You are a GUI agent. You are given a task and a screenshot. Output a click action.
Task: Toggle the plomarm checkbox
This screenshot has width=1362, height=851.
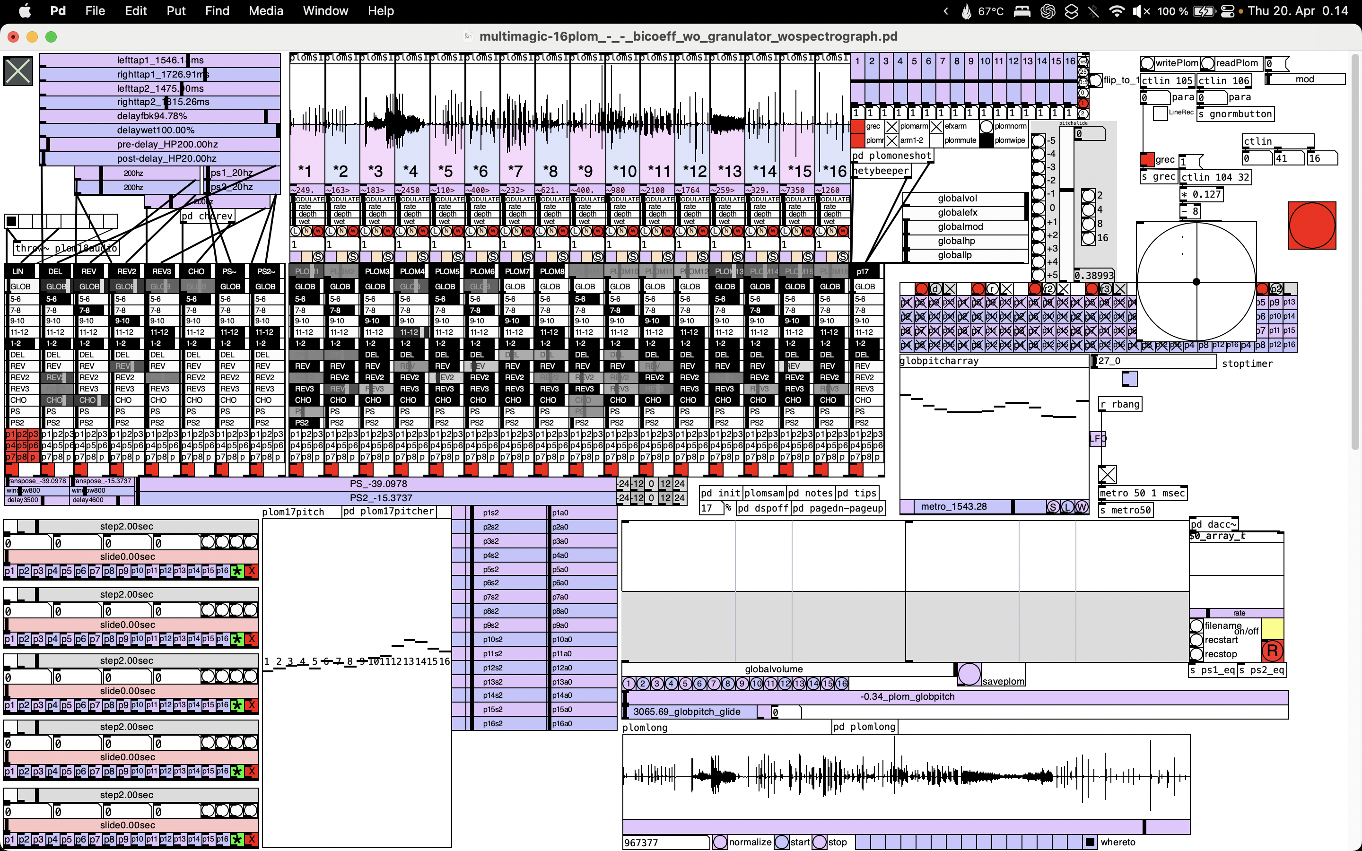click(x=892, y=127)
